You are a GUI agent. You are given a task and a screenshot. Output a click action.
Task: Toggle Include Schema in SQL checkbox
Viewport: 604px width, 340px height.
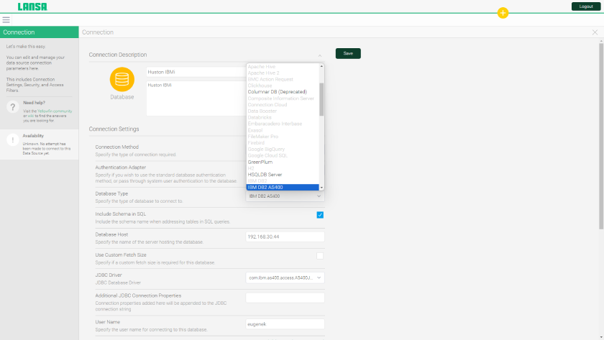tap(320, 215)
